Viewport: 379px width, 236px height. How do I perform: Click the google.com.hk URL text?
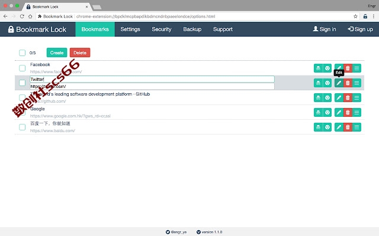click(70, 116)
